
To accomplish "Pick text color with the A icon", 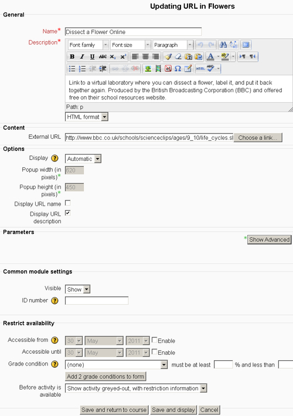I will coord(210,56).
